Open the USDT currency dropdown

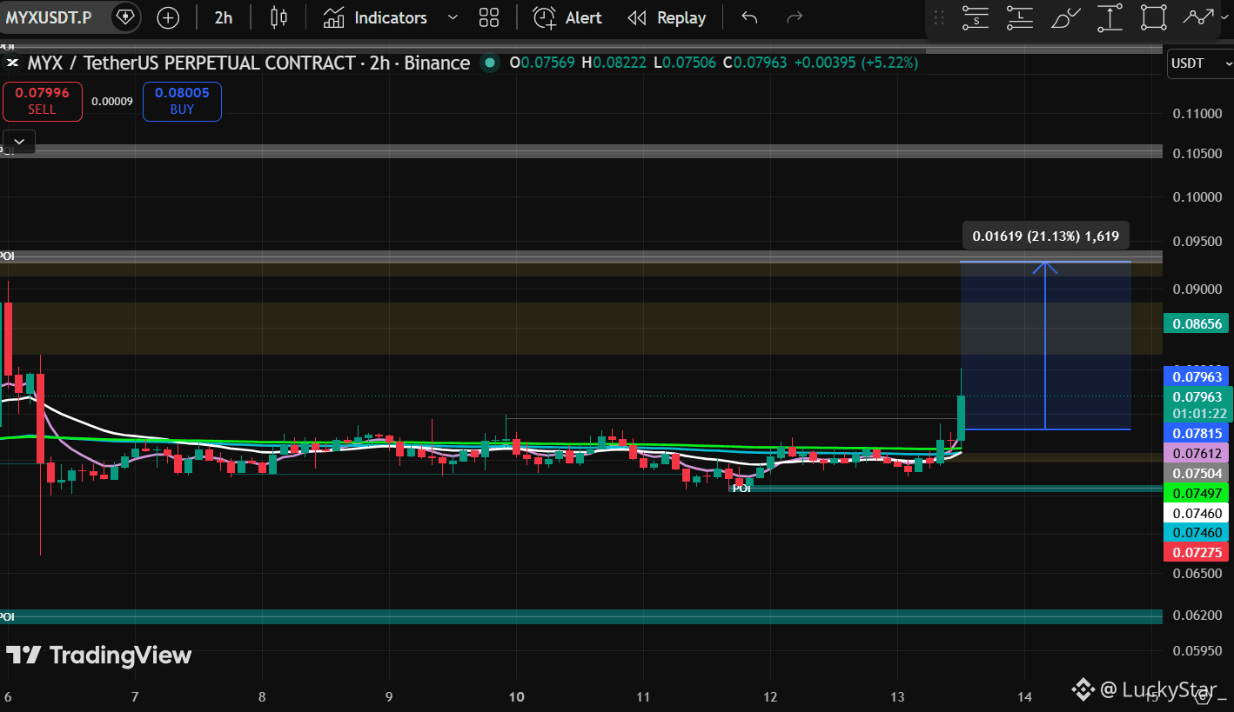[1200, 63]
